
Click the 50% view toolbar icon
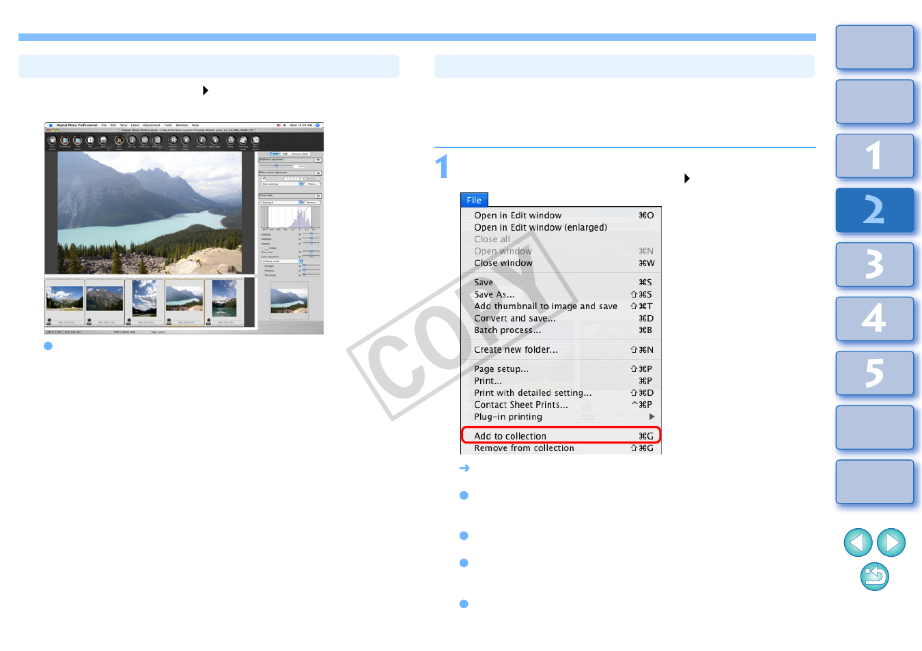point(132,141)
